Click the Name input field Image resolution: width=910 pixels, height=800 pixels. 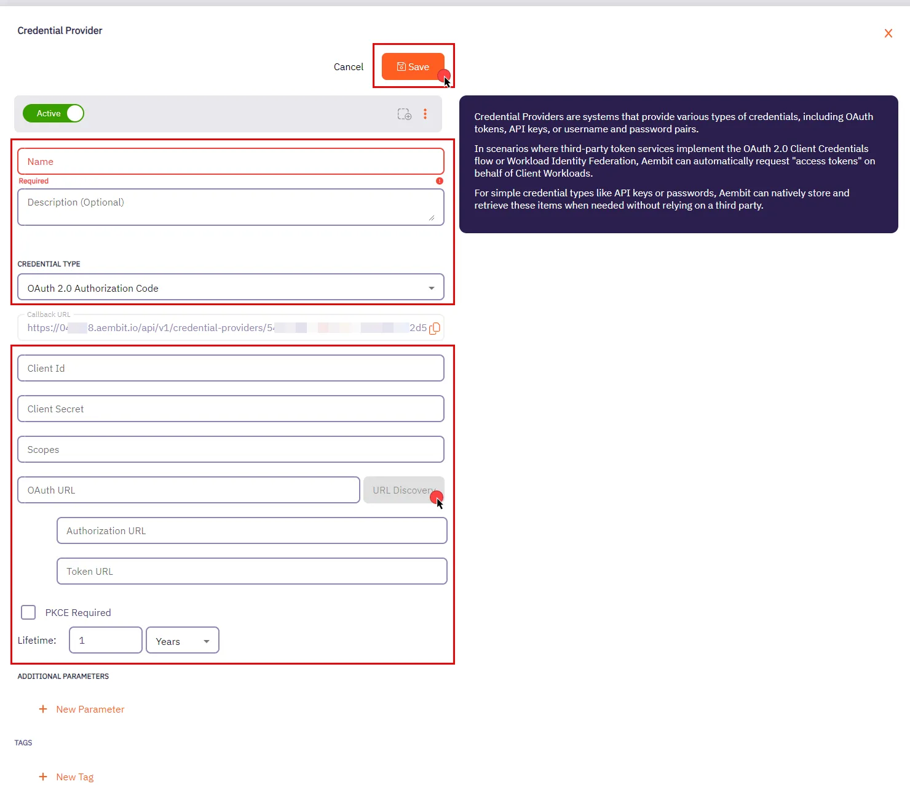231,161
